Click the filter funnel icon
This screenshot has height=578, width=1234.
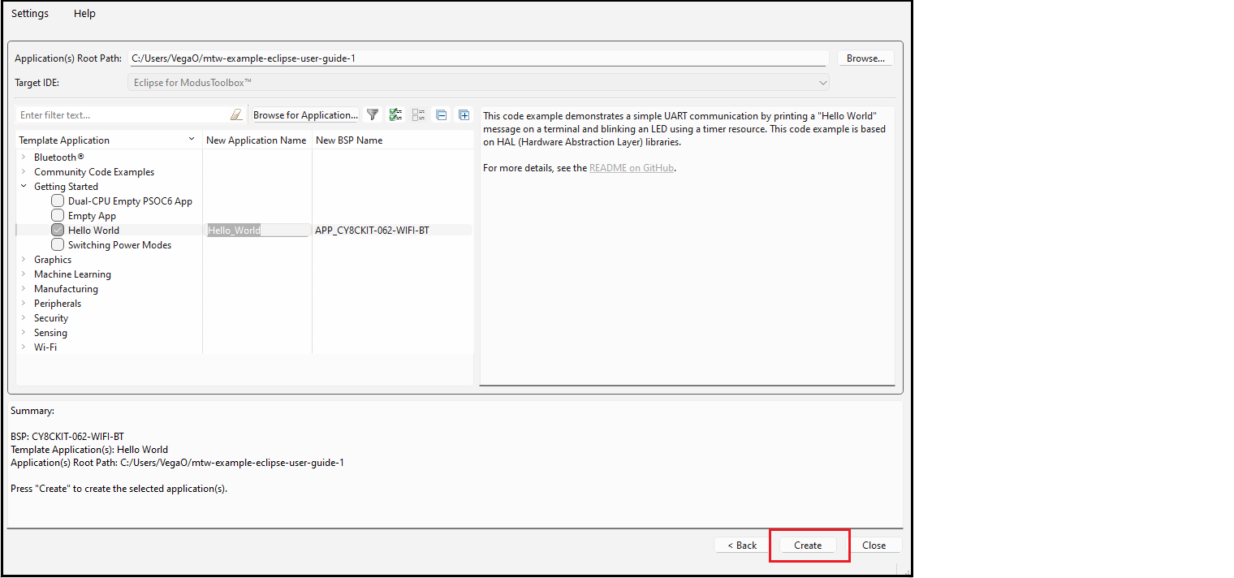[373, 115]
